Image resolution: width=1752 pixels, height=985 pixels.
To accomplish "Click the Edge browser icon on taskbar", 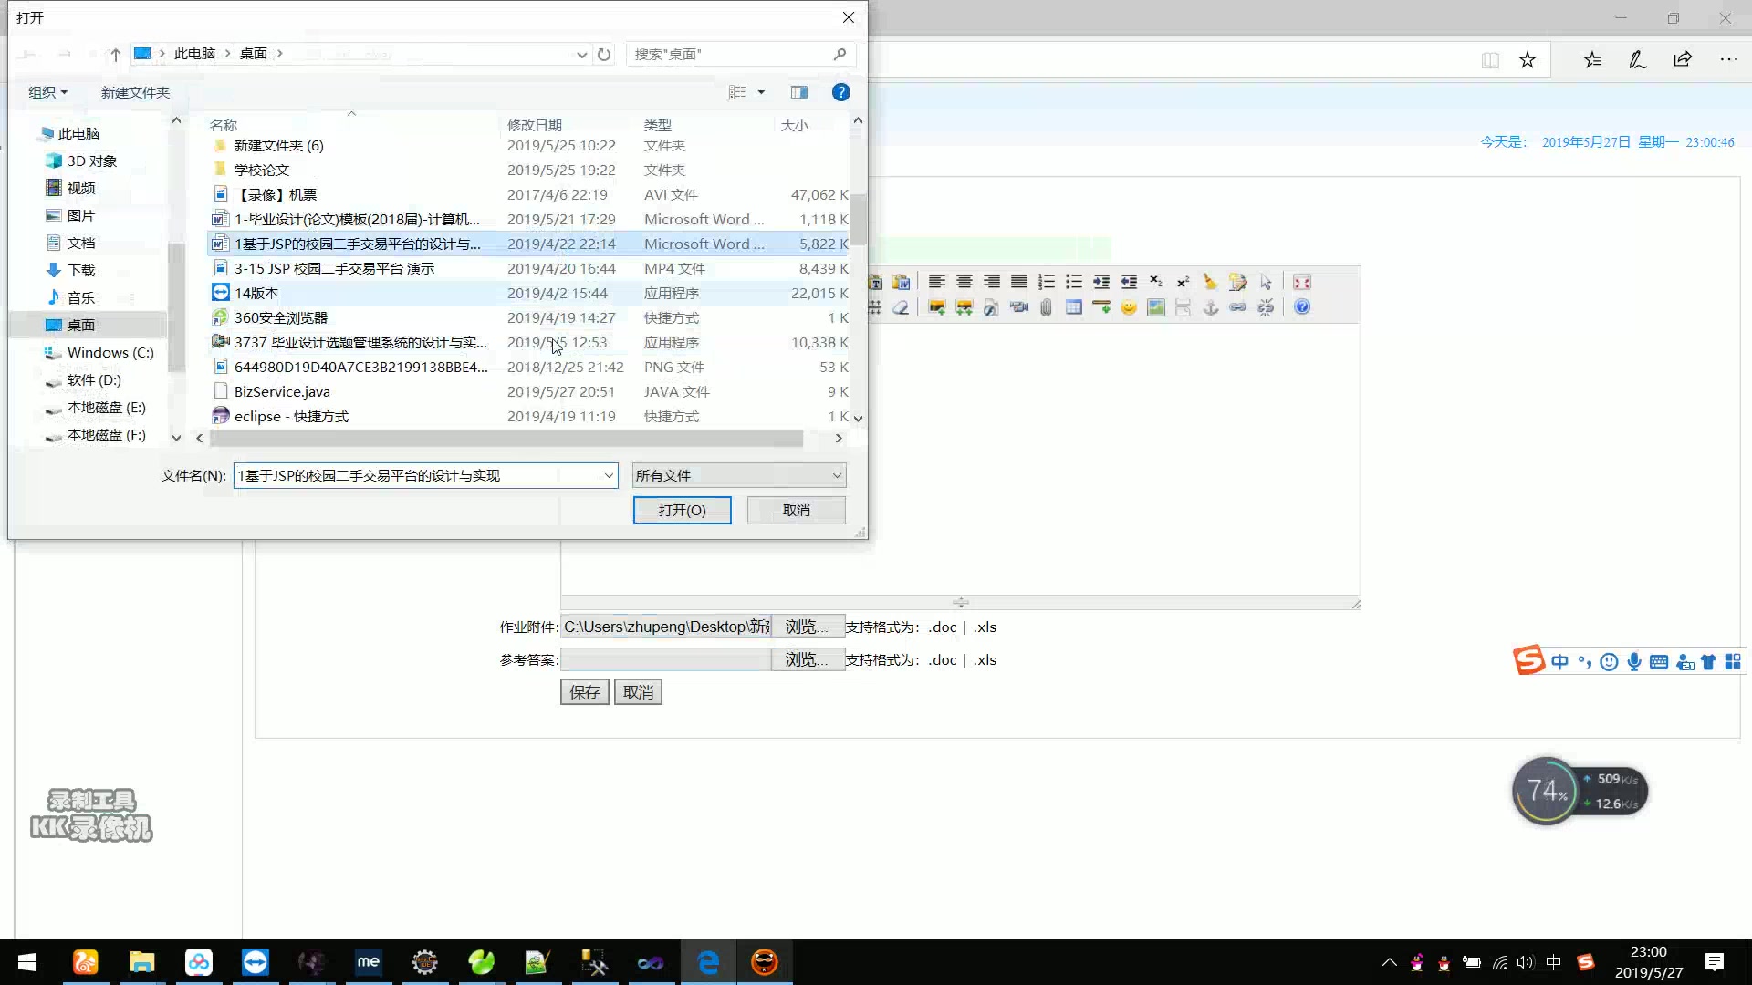I will pyautogui.click(x=708, y=962).
